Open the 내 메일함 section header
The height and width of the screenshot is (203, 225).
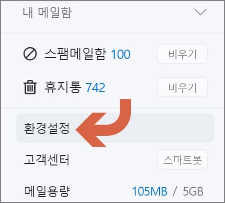pyautogui.click(x=47, y=13)
